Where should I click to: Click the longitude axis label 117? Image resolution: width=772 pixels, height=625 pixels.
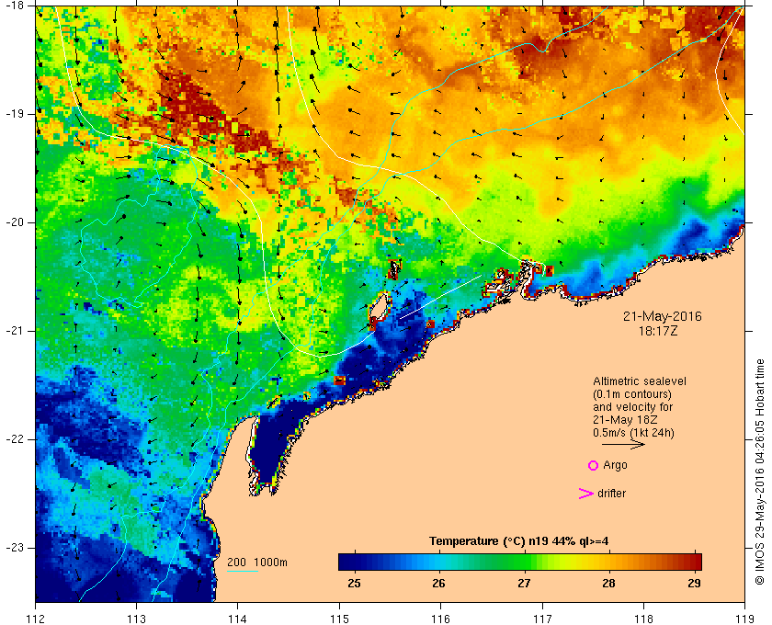click(542, 618)
